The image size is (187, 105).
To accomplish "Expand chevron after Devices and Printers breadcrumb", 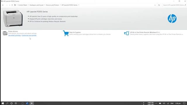I will pyautogui.click(x=60, y=5).
